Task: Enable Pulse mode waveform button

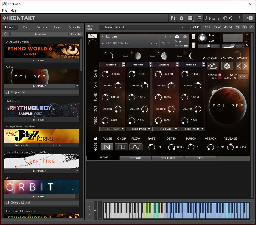Action: click(107, 147)
